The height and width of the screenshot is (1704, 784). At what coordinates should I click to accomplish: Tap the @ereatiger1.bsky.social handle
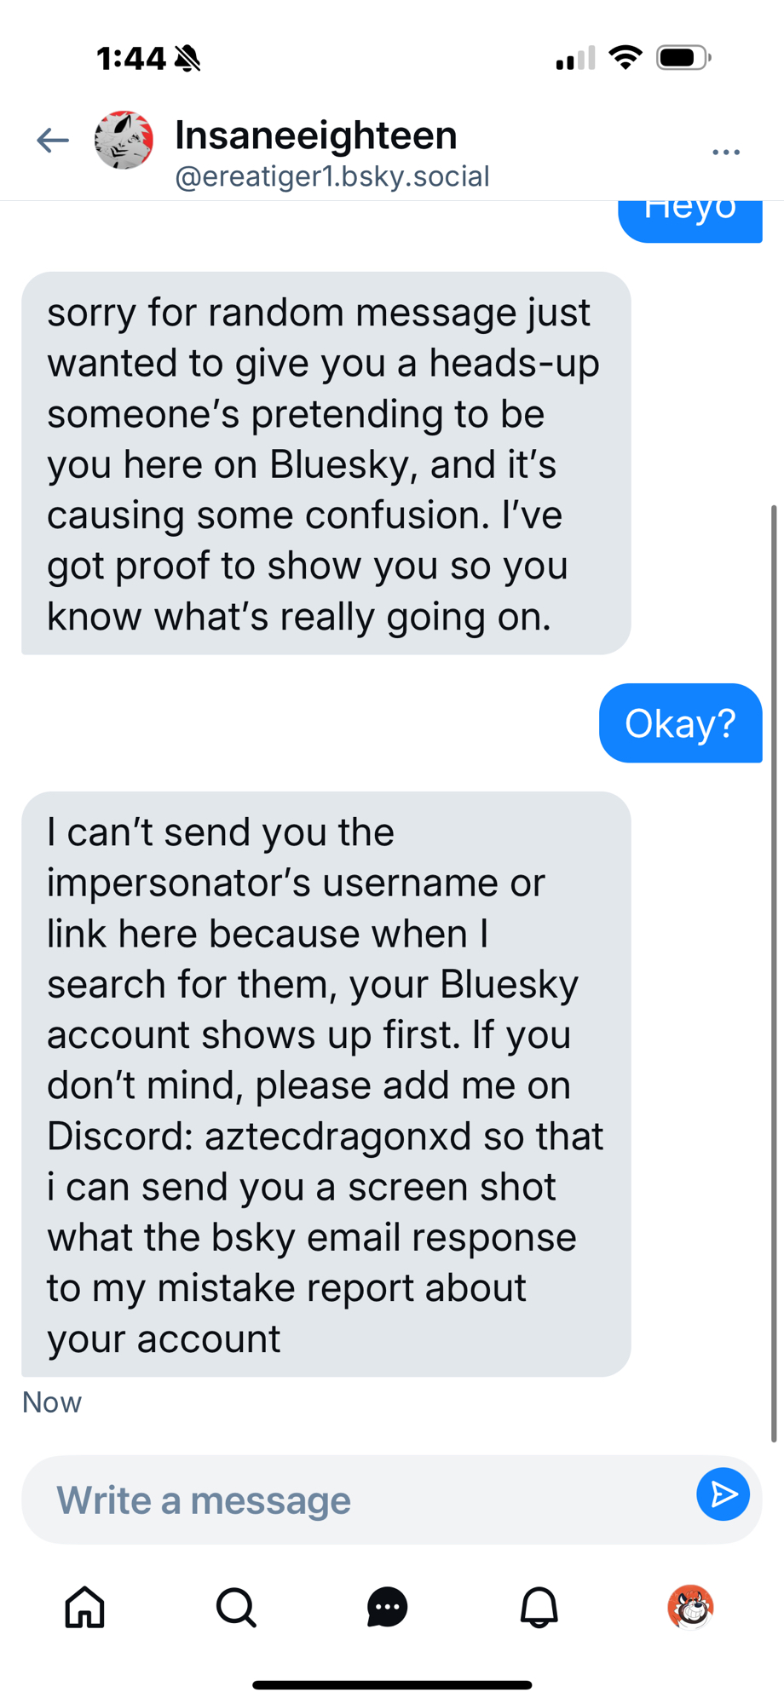(x=332, y=176)
